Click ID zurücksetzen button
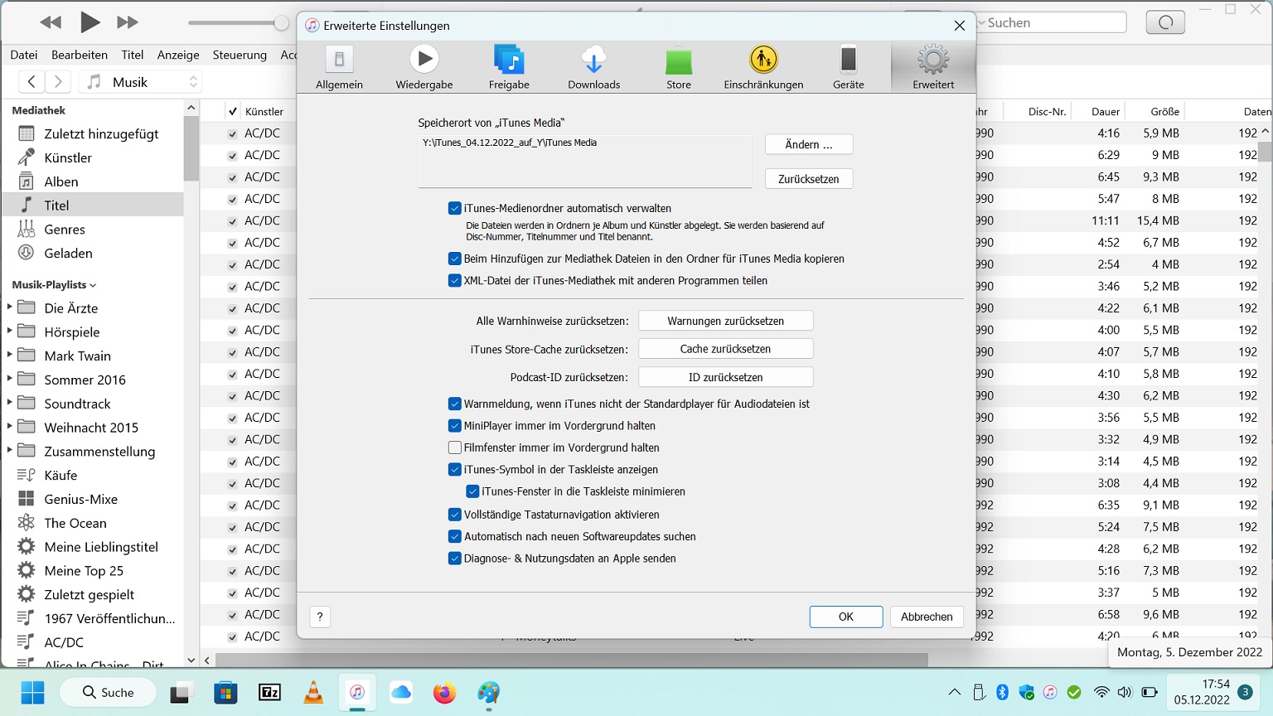Image resolution: width=1273 pixels, height=716 pixels. tap(725, 377)
